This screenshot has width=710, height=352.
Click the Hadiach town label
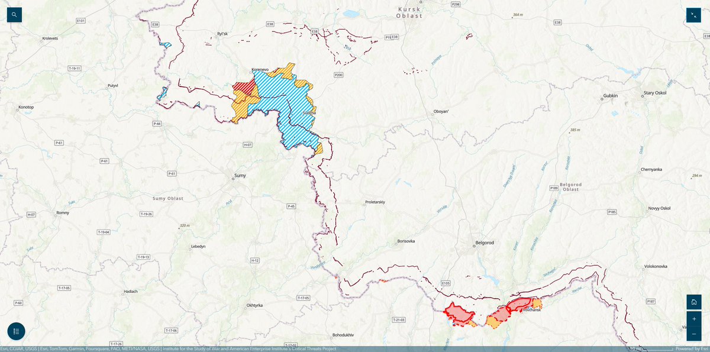coord(130,292)
